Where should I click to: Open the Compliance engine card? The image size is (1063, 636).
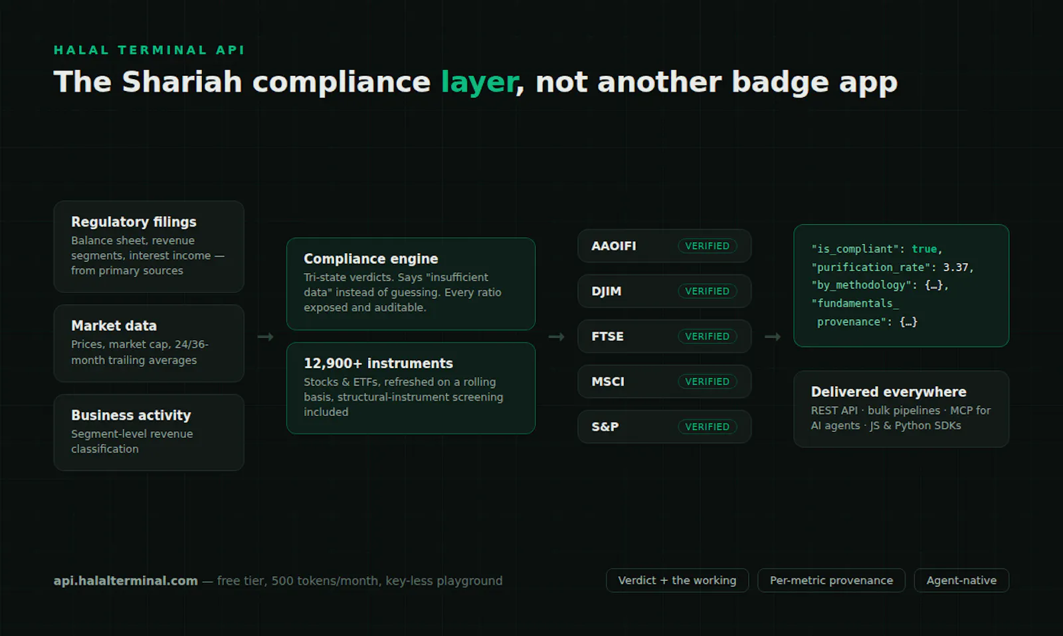pos(411,284)
